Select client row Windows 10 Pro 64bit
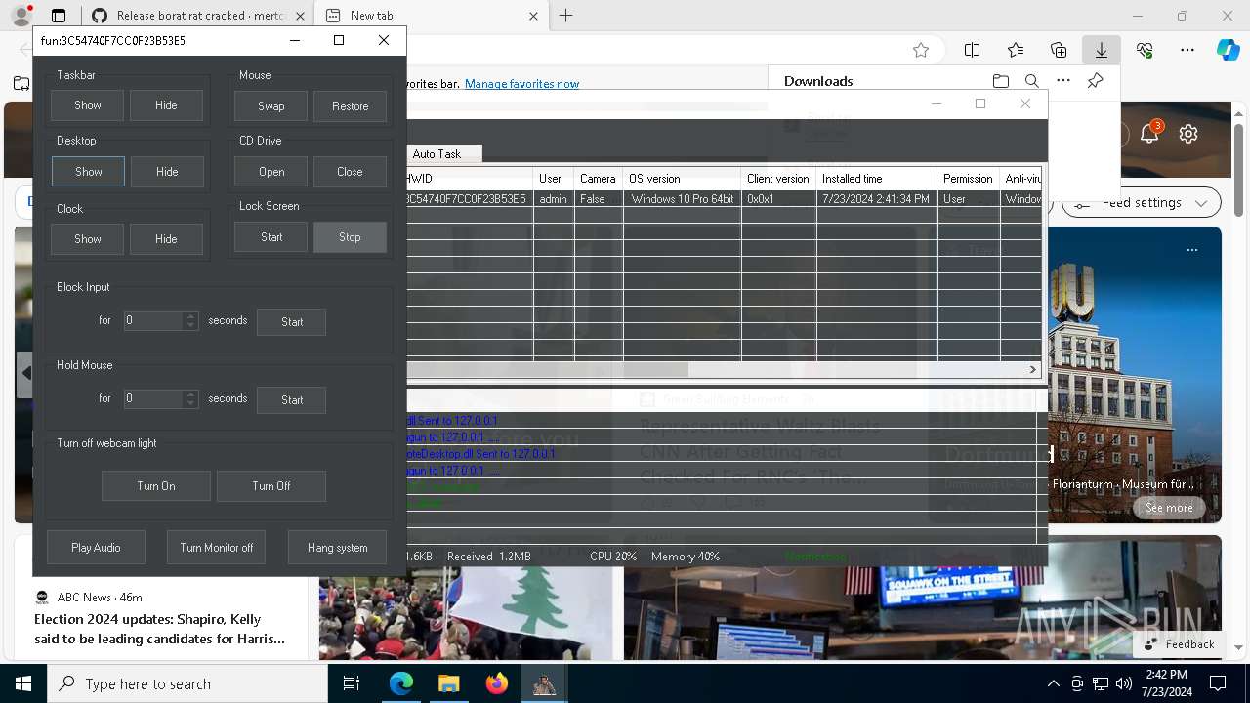The width and height of the screenshot is (1250, 703). pyautogui.click(x=724, y=199)
